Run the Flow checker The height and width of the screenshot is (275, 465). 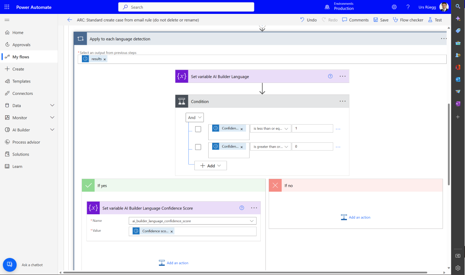pyautogui.click(x=408, y=20)
